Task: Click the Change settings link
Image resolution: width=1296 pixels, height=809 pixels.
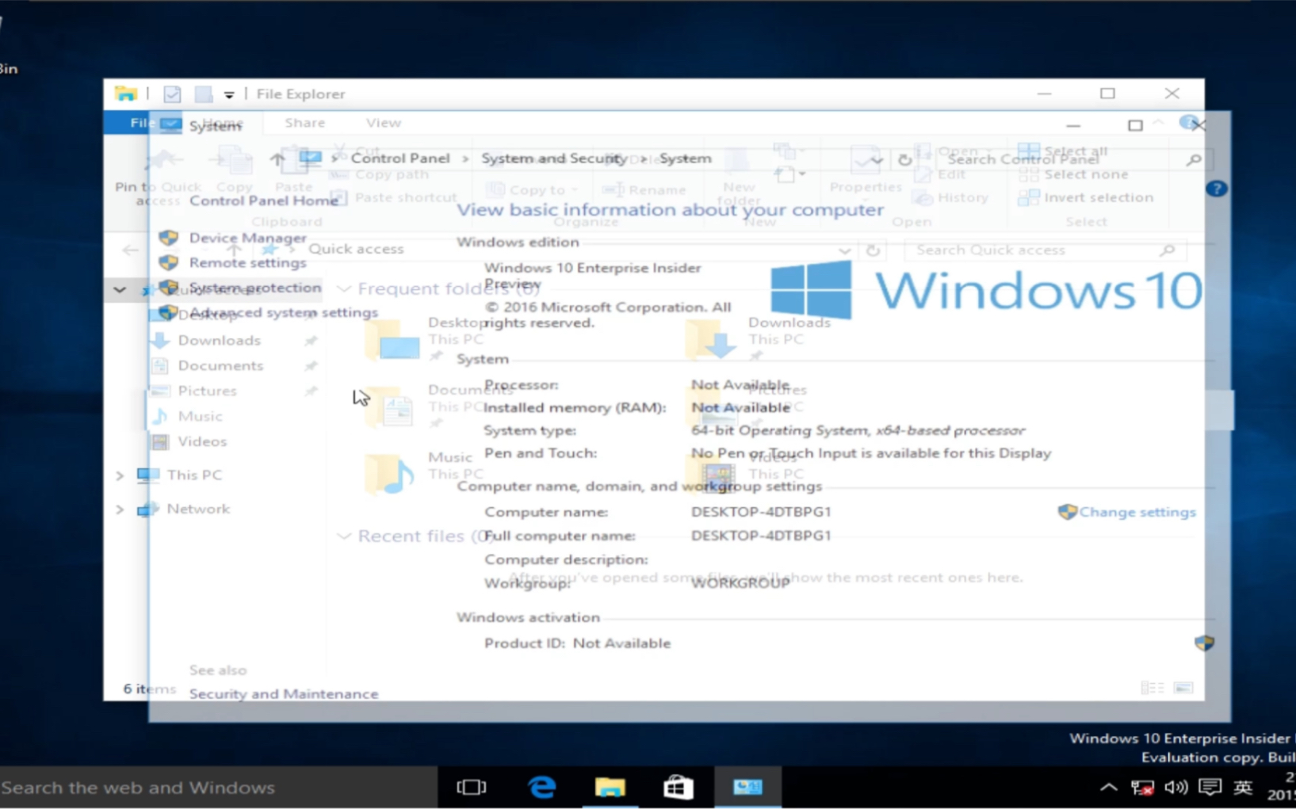Action: click(x=1137, y=511)
